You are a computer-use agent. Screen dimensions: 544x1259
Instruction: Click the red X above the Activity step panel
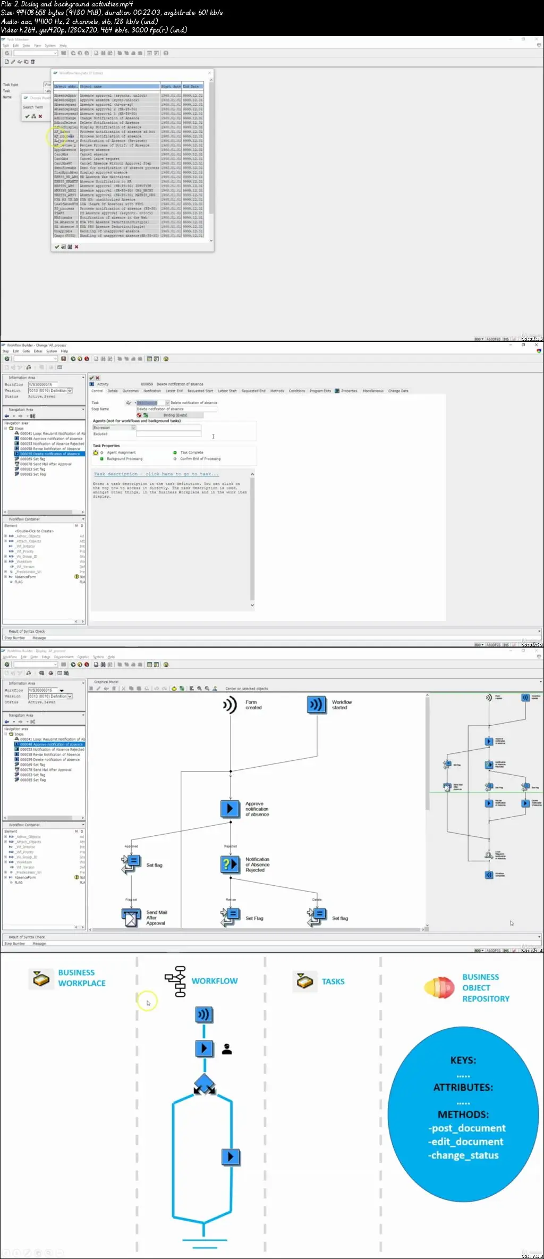97,378
